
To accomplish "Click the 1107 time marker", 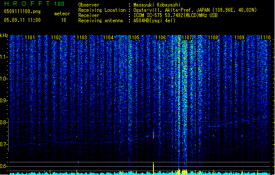I will tap(187, 38).
